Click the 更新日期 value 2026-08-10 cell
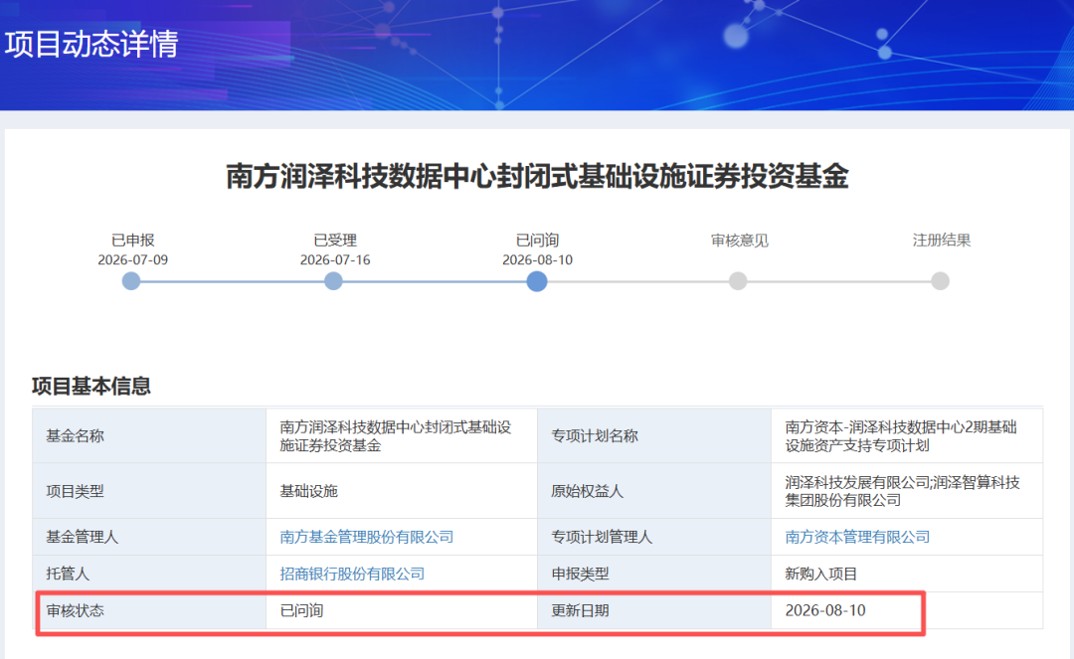This screenshot has height=659, width=1074. coord(907,610)
